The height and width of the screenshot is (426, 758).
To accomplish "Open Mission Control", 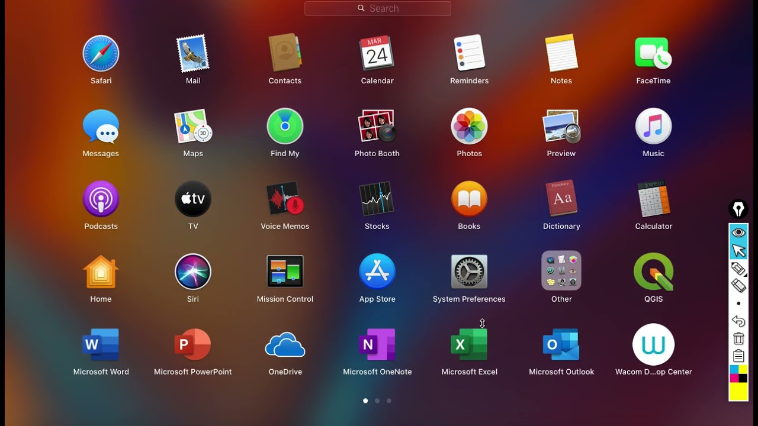I will click(x=285, y=272).
